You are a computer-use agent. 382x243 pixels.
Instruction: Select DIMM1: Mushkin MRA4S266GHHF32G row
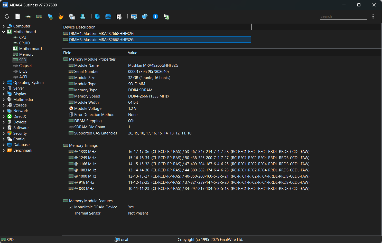coord(157,33)
